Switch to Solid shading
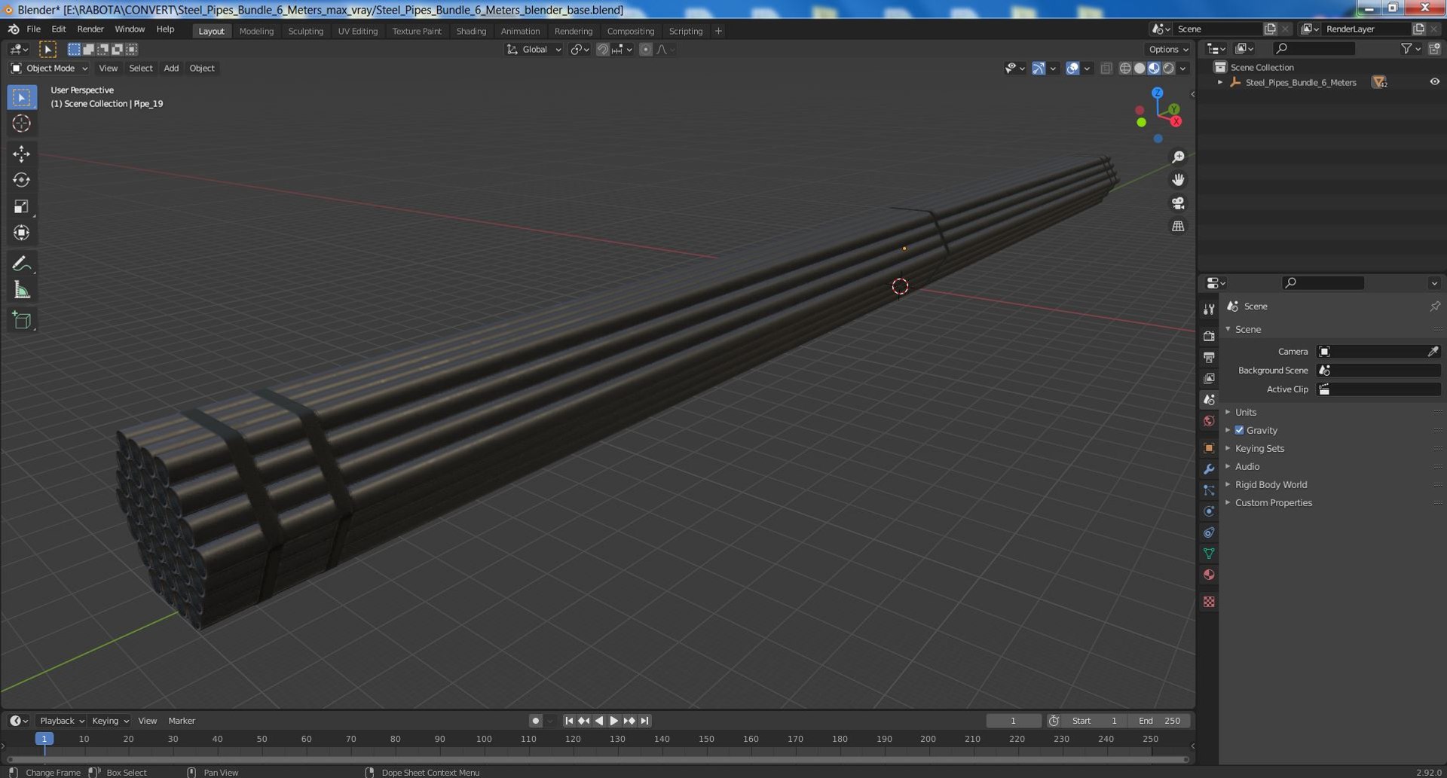This screenshot has height=778, width=1447. tap(1140, 68)
